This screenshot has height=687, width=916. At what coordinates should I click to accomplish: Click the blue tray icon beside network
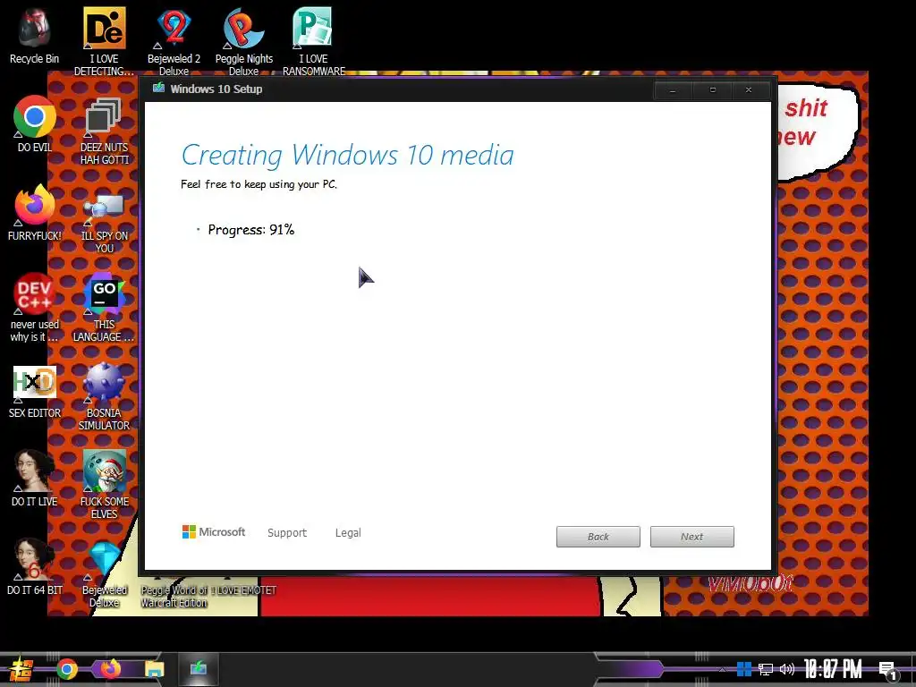click(x=743, y=669)
